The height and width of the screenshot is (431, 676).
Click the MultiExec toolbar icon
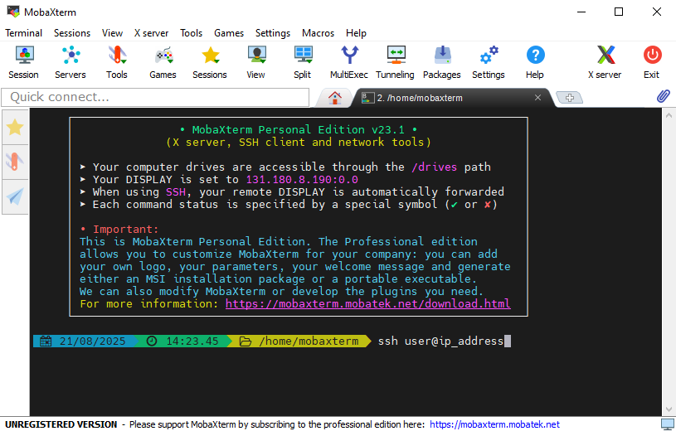(349, 62)
